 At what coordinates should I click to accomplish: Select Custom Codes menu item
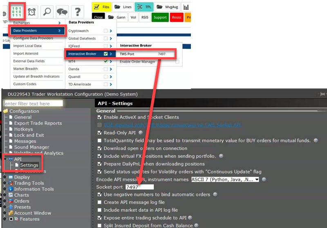point(37,84)
